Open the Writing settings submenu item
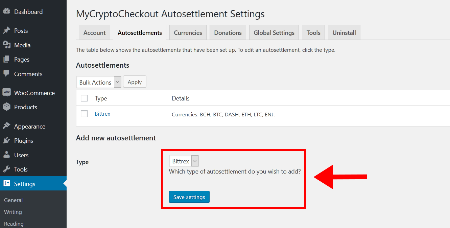The width and height of the screenshot is (450, 228). tap(13, 212)
